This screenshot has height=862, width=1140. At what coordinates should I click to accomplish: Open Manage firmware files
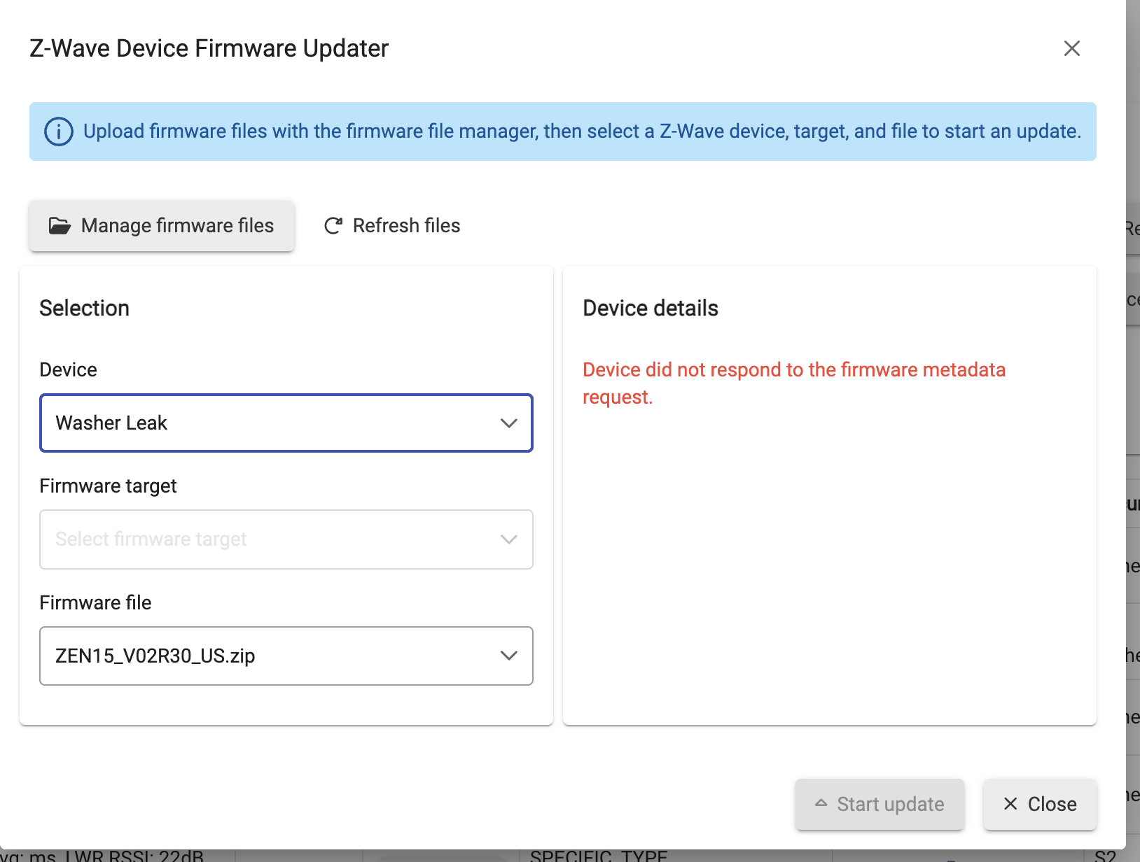pos(162,225)
